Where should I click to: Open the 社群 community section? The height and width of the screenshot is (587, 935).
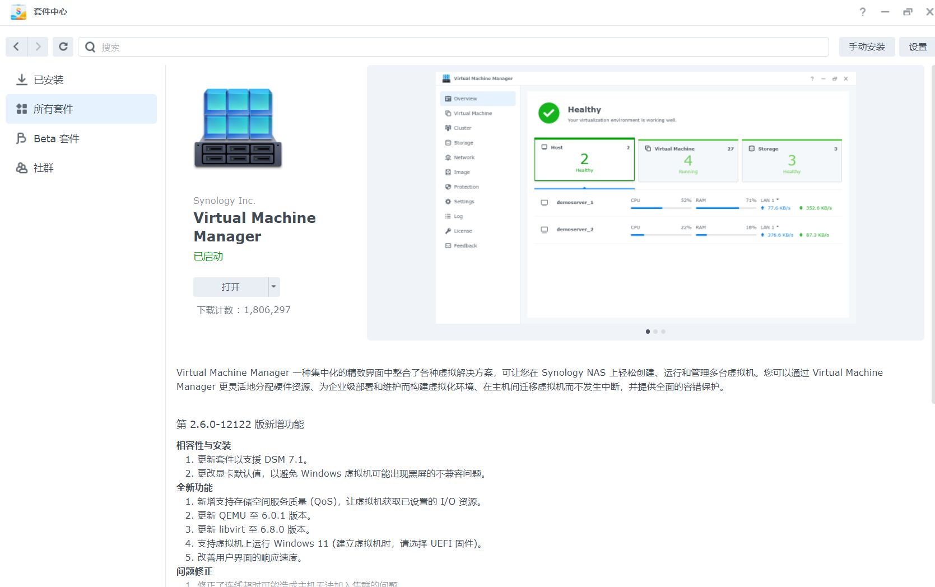pos(44,168)
